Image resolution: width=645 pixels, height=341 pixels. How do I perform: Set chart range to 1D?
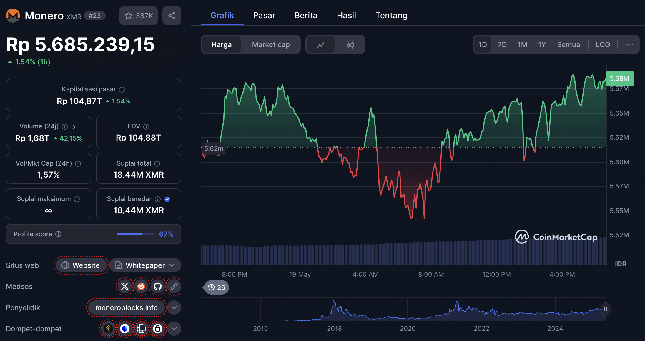(483, 45)
